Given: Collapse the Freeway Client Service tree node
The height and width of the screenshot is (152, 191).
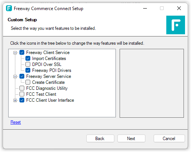Looking at the screenshot, I should [15, 53].
